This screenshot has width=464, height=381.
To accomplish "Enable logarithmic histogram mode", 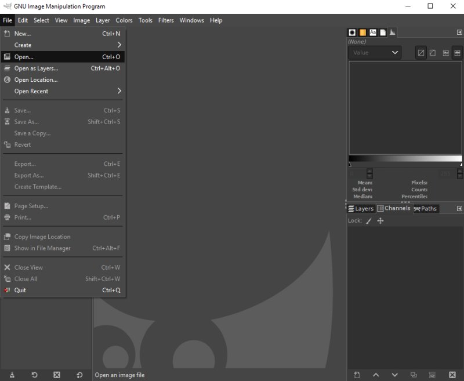I will click(432, 53).
